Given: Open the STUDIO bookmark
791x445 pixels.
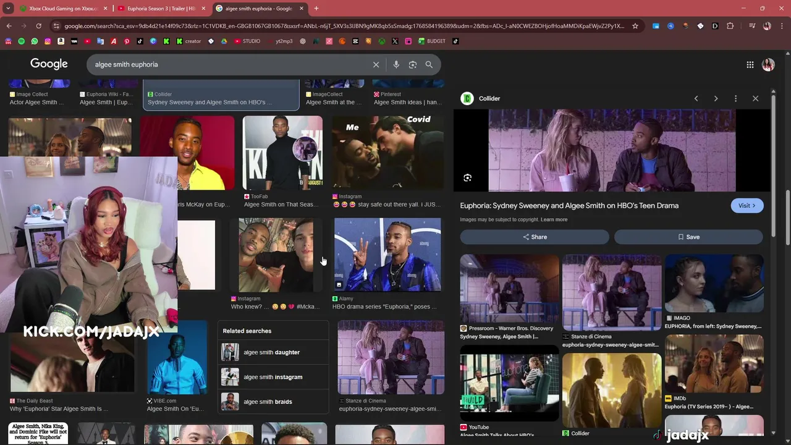Looking at the screenshot, I should [247, 41].
